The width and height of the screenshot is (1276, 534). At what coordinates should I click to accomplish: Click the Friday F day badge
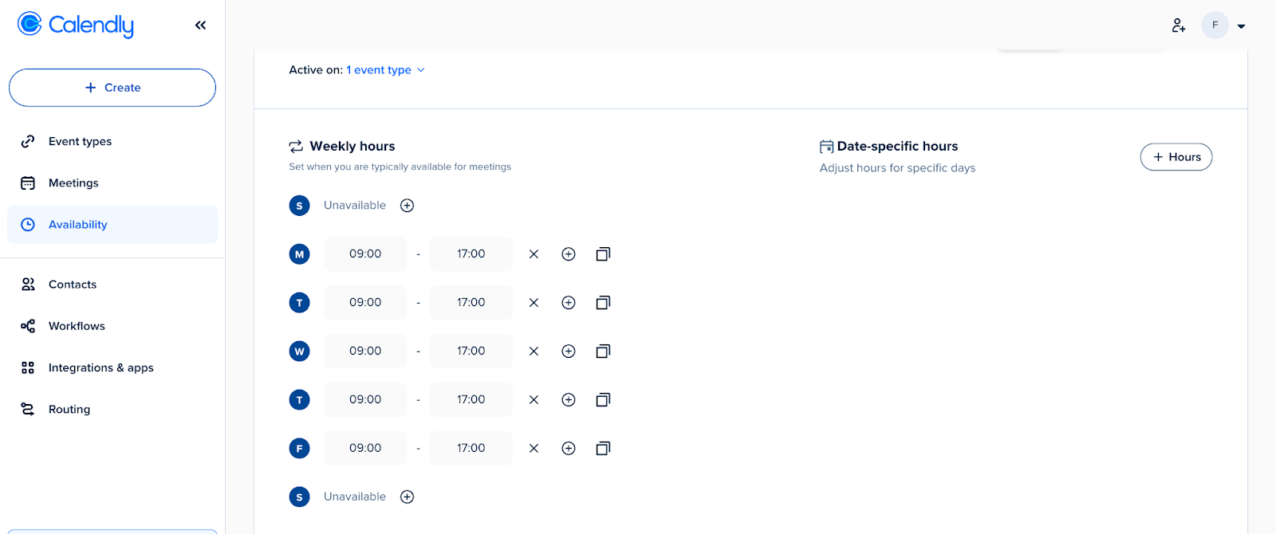tap(299, 449)
